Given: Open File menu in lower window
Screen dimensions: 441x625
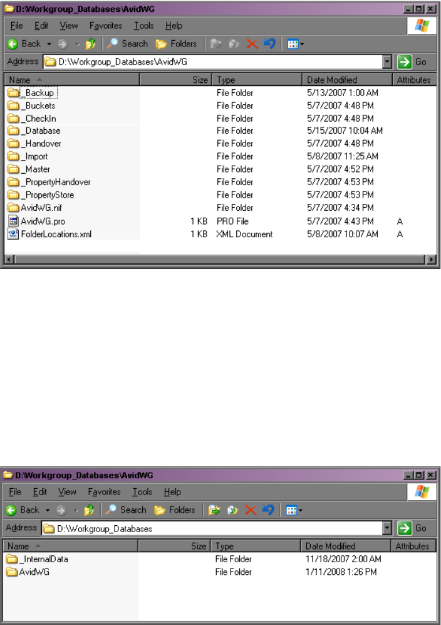Looking at the screenshot, I should click(x=15, y=492).
